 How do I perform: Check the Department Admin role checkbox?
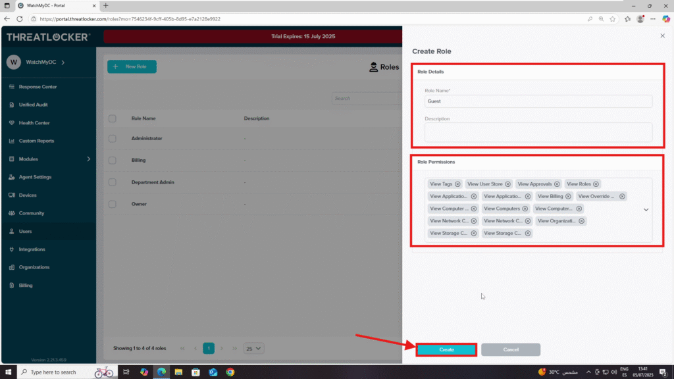[112, 182]
